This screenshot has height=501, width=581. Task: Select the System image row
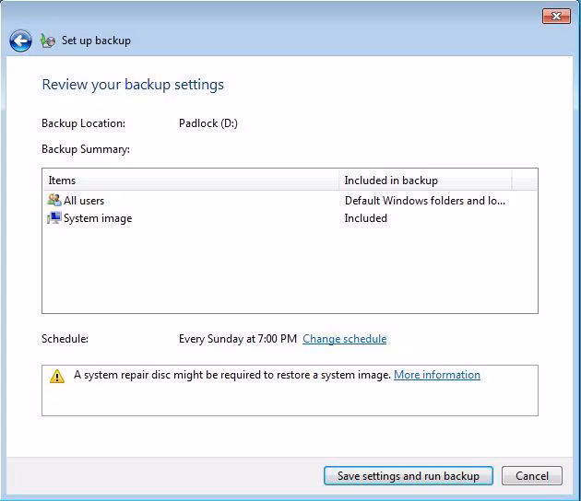click(x=97, y=218)
